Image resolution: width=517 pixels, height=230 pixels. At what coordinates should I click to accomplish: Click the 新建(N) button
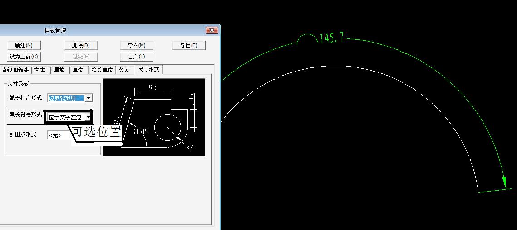24,45
